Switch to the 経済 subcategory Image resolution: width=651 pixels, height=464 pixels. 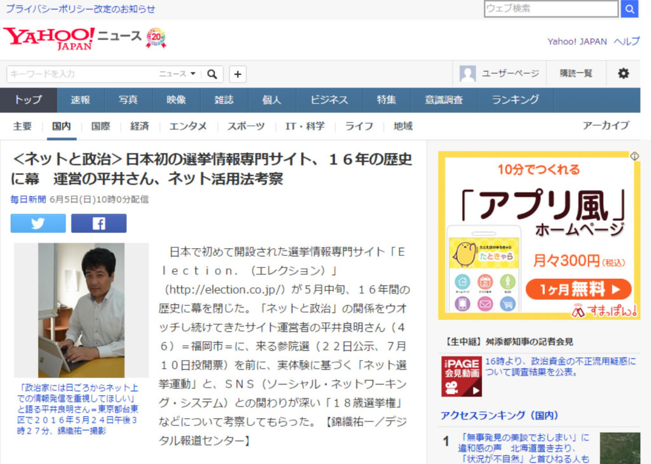click(x=139, y=126)
